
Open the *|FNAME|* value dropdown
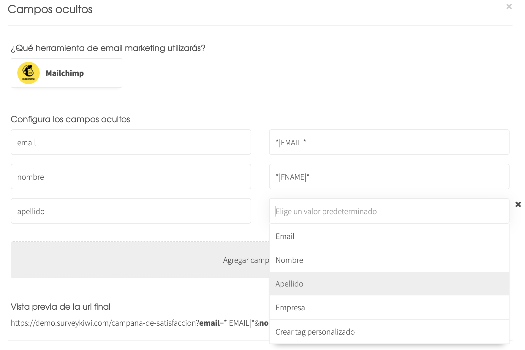coord(389,176)
